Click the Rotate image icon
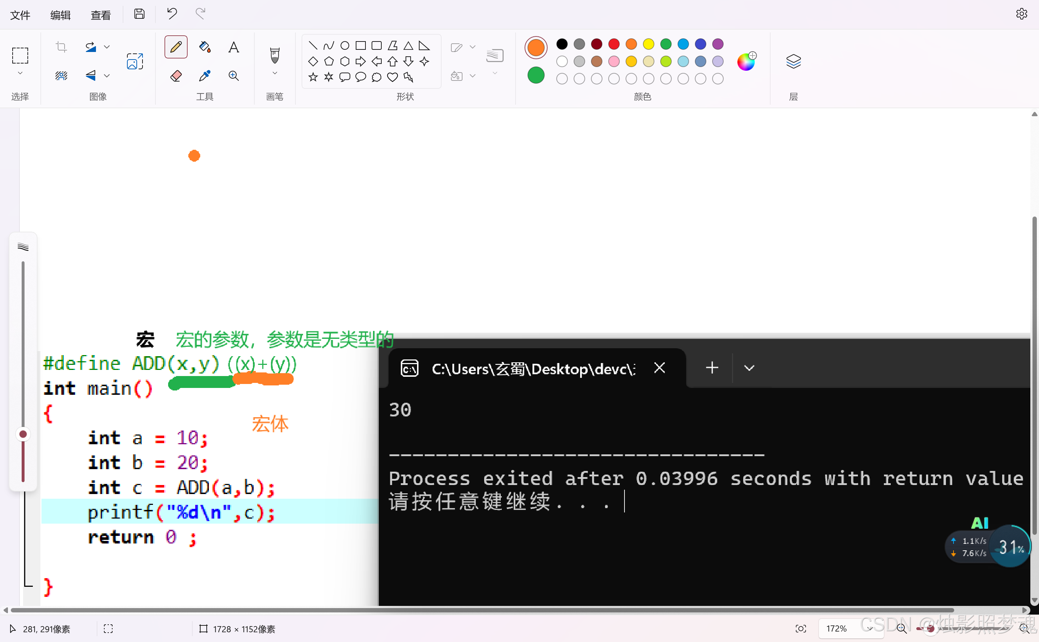The width and height of the screenshot is (1039, 642). coord(91,47)
